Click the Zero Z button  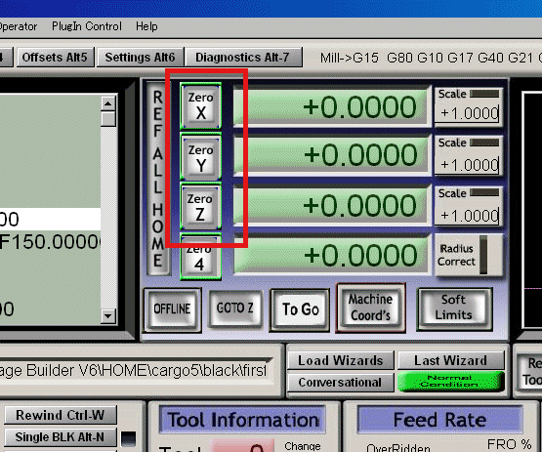(200, 207)
